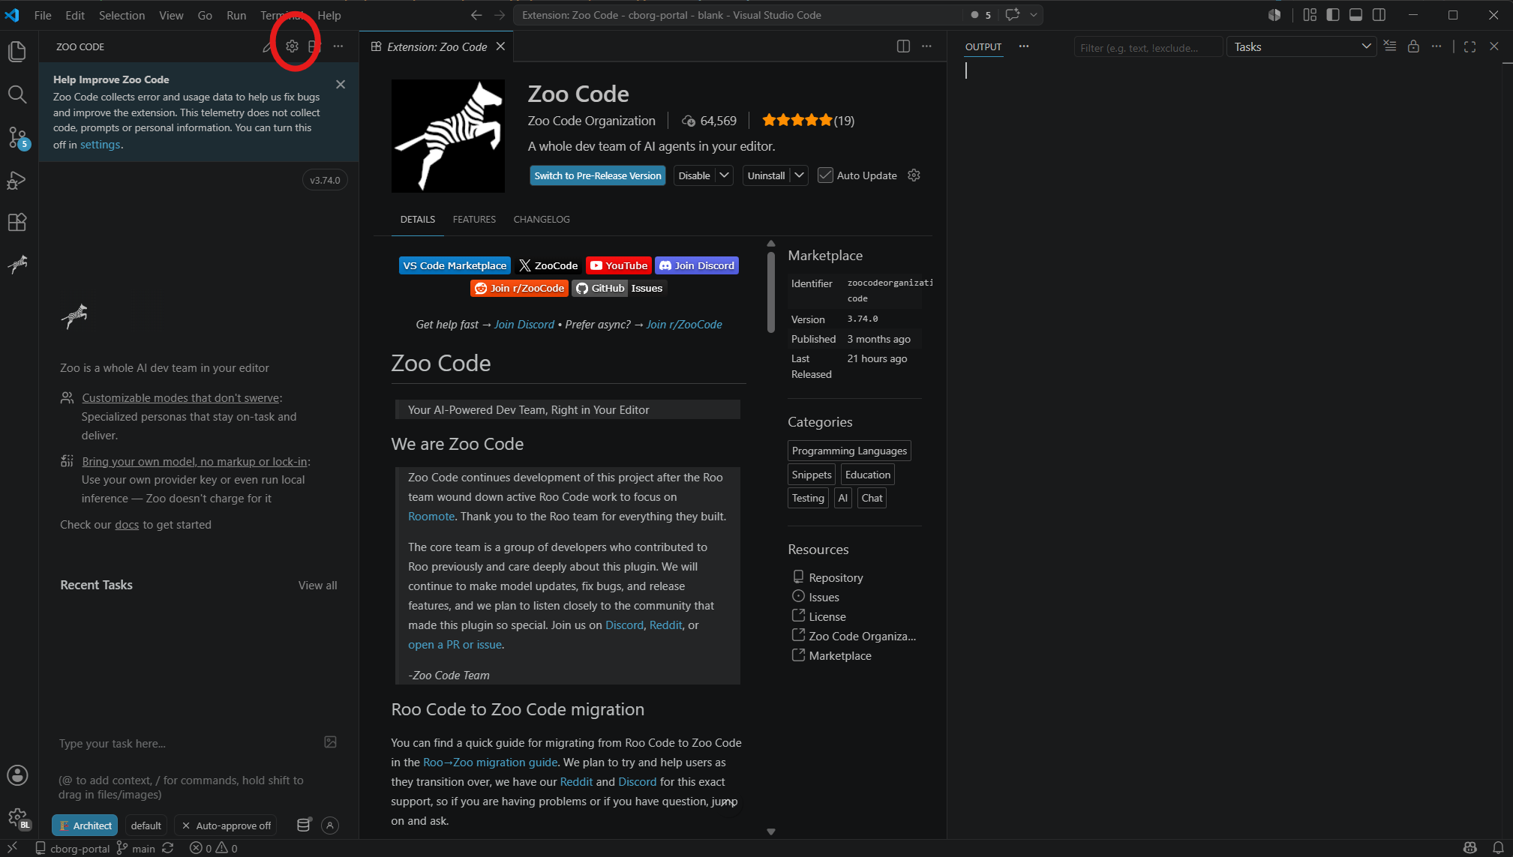Open the chat icon in the title bar
The width and height of the screenshot is (1513, 857).
[1012, 15]
